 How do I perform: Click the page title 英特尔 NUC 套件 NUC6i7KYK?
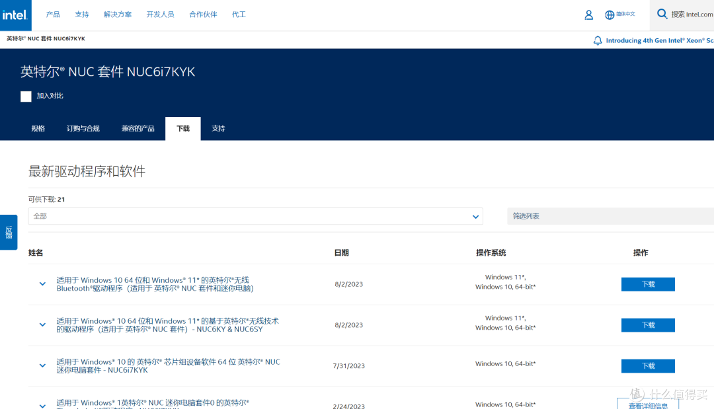tap(108, 72)
